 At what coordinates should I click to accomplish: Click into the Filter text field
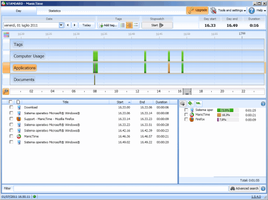coord(121,189)
